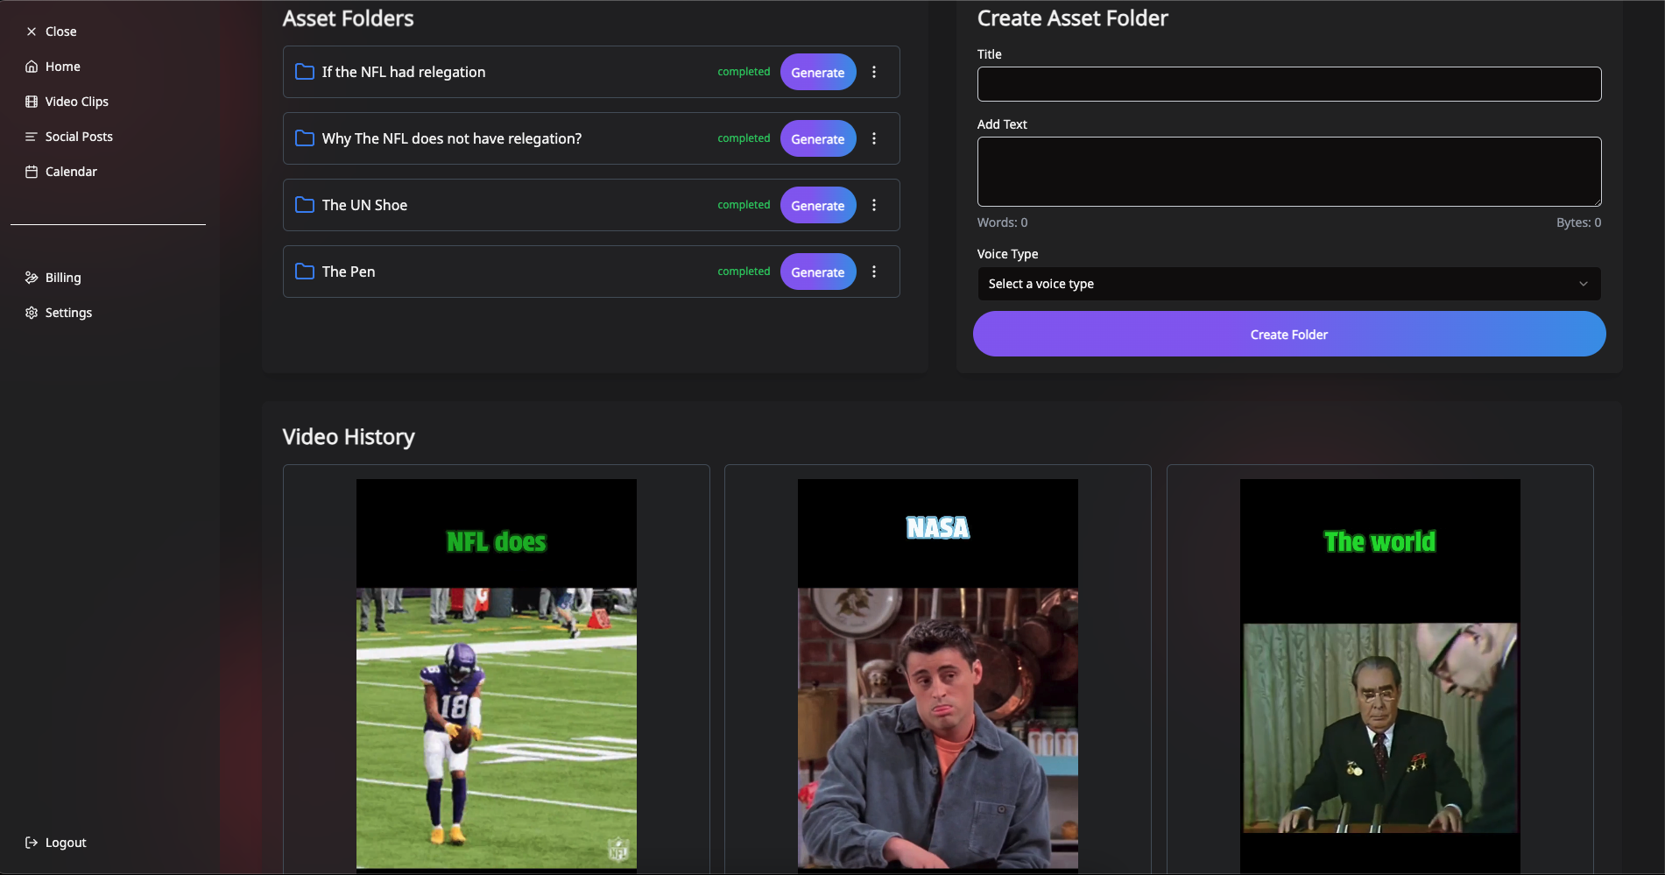
Task: Click the Create Asset Folder heading
Action: pyautogui.click(x=1073, y=18)
